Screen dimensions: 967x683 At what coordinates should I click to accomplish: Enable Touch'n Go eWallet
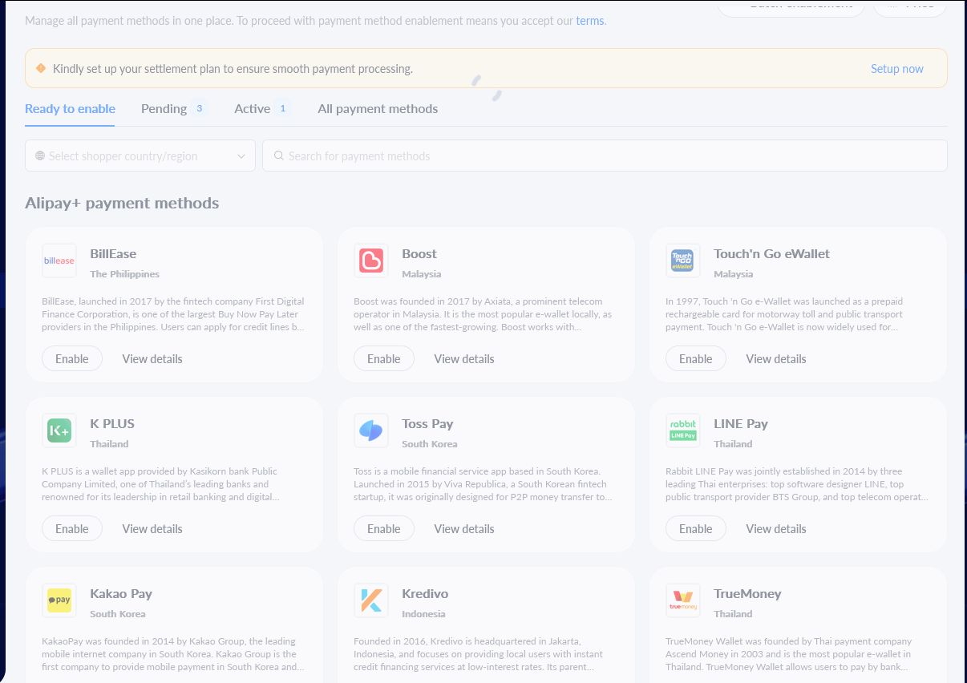pos(696,358)
